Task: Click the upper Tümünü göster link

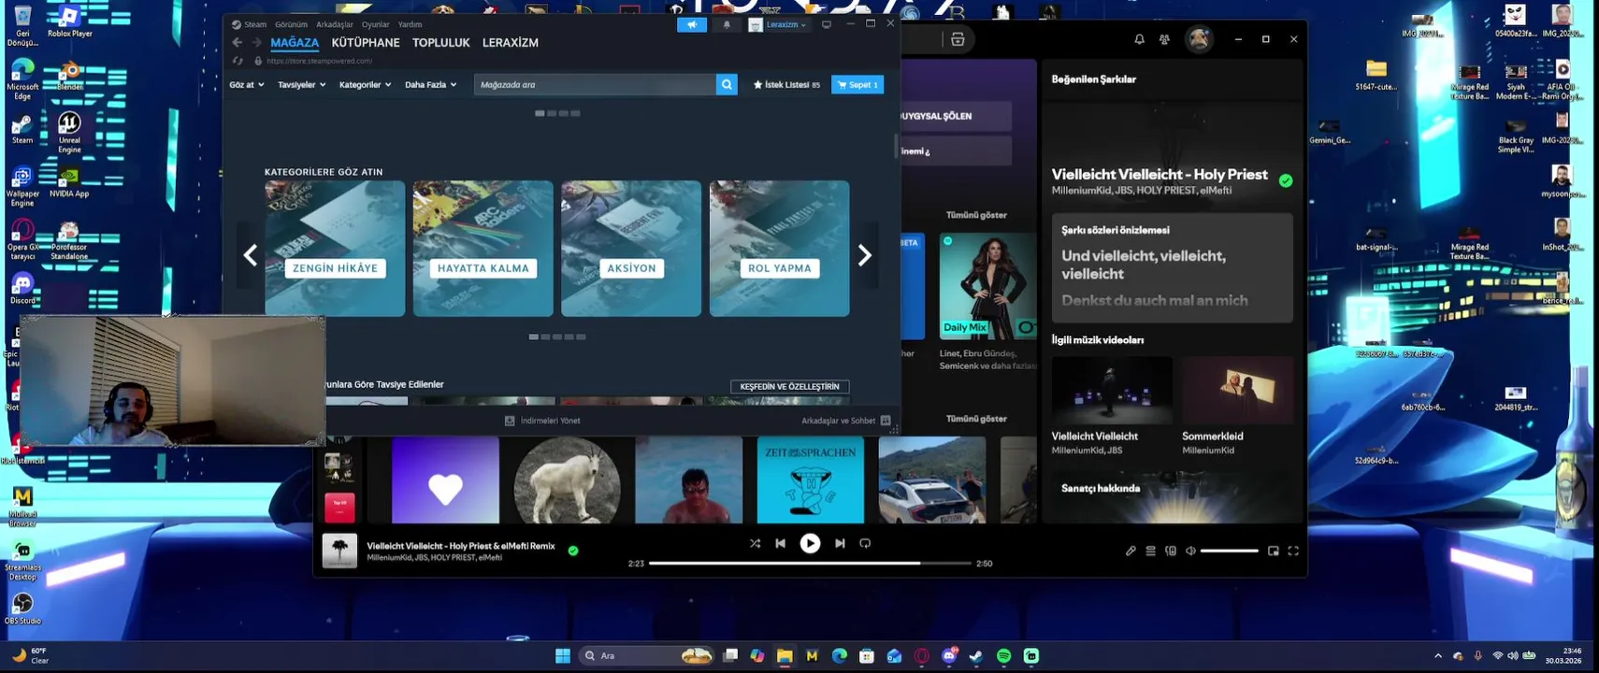Action: [x=976, y=215]
